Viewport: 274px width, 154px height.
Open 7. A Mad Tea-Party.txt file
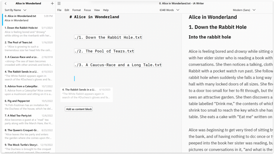pos(29,120)
